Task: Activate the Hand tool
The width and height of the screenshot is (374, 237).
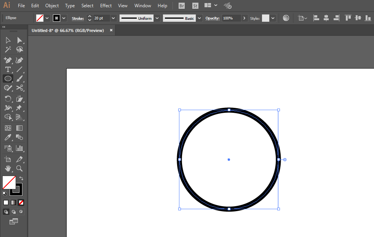Action: (x=8, y=168)
